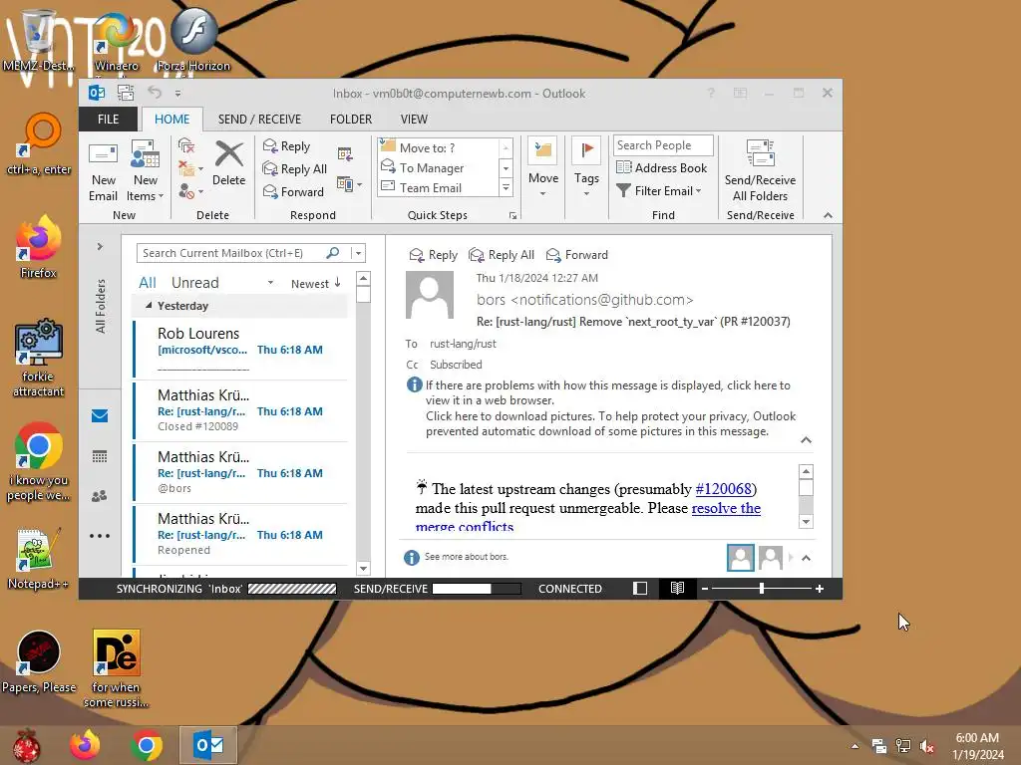Switch to the VIEW tab
Image resolution: width=1021 pixels, height=765 pixels.
[x=414, y=120]
